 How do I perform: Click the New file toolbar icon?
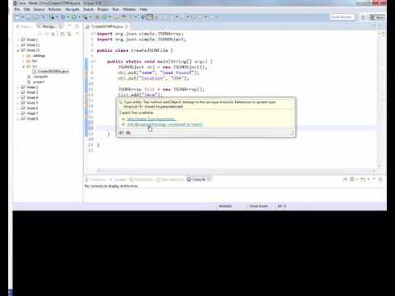(17, 17)
